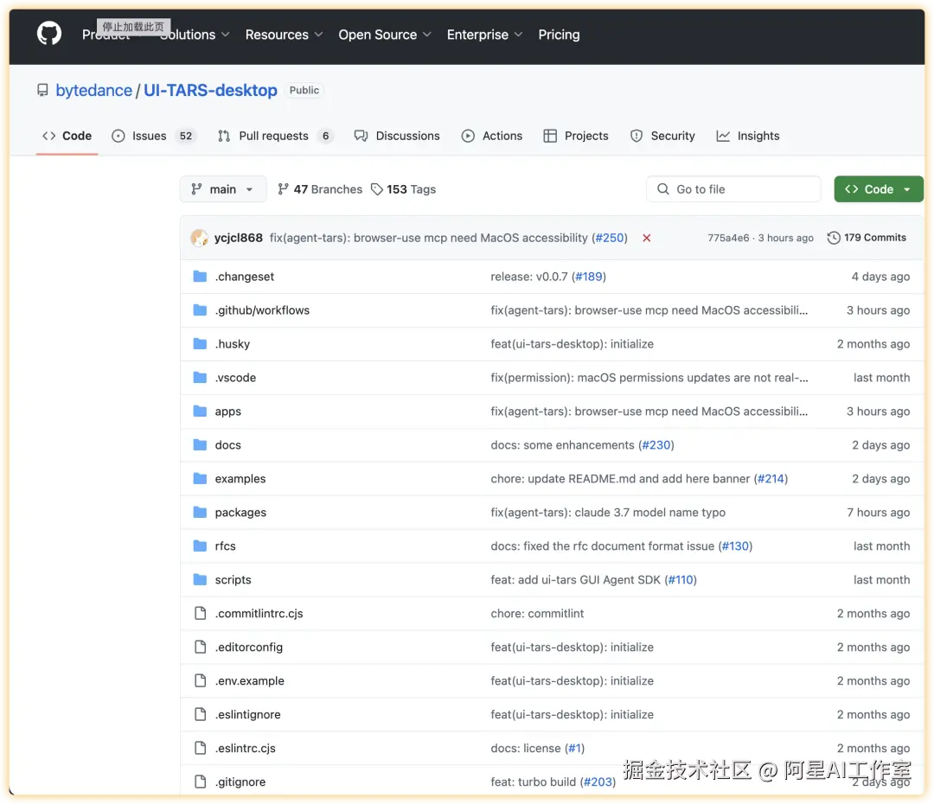
Task: Open the #214 README update link
Action: click(x=771, y=478)
